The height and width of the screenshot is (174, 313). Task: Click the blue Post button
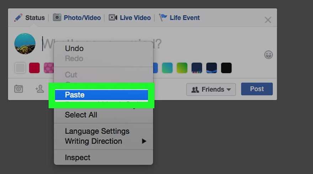coord(257,89)
